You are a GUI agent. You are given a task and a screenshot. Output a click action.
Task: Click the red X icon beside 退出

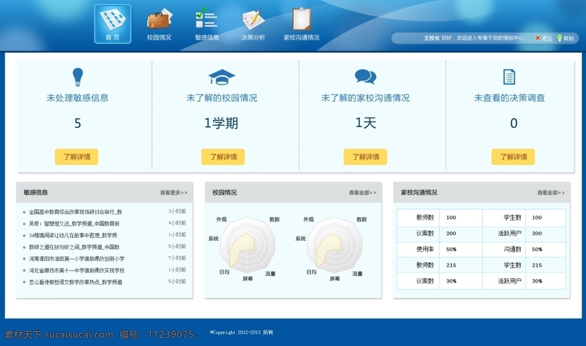[538, 38]
